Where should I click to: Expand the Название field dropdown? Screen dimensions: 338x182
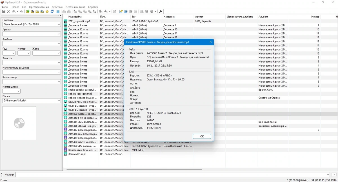59,25
